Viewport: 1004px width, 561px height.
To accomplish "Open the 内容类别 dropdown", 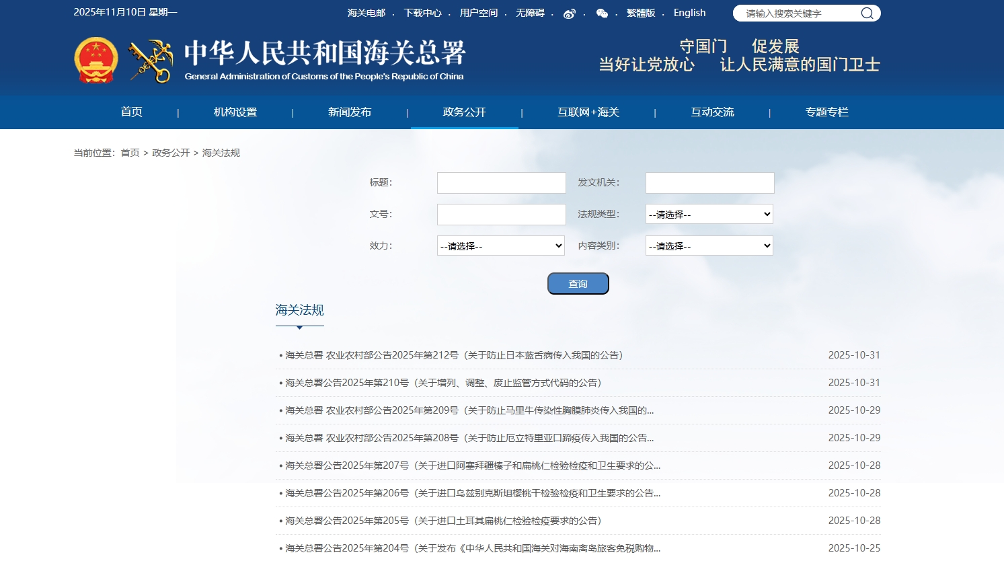I will [x=709, y=246].
